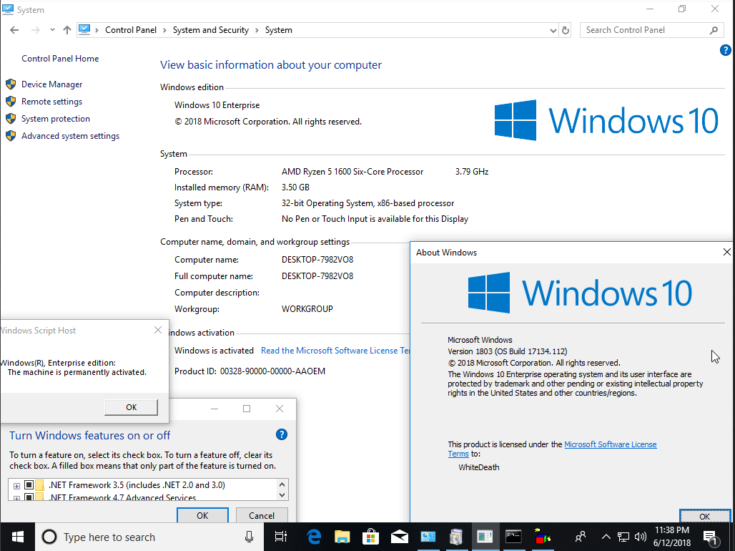Switch to Control Panel taskbar window

click(x=428, y=537)
